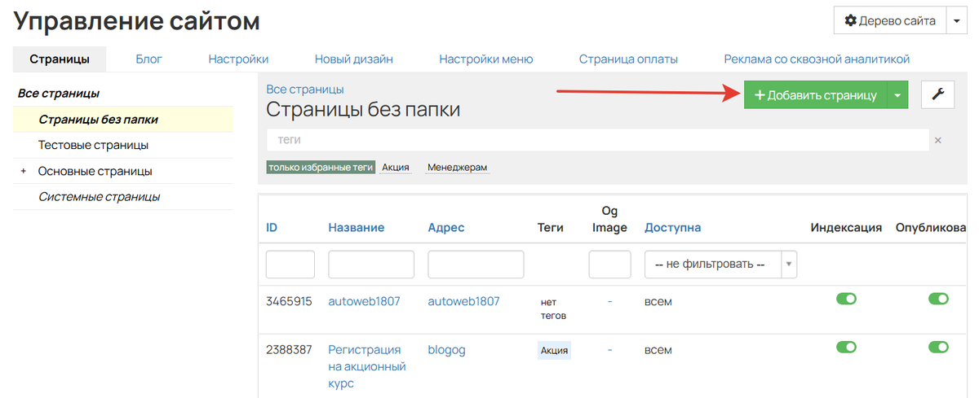This screenshot has width=979, height=398.
Task: Click the только избранные теги filter
Action: [321, 168]
